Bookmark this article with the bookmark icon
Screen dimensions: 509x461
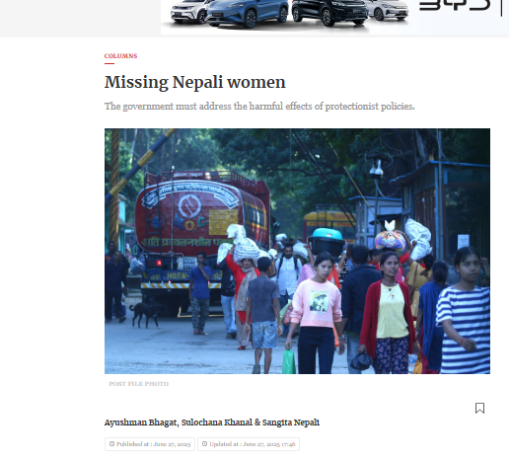pyautogui.click(x=479, y=408)
